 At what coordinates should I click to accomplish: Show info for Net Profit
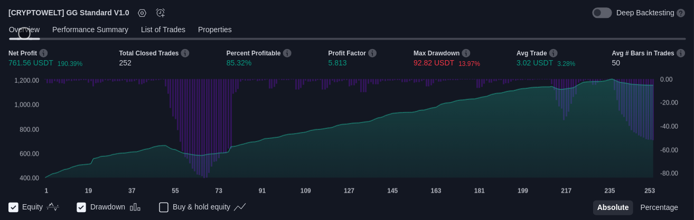pos(43,53)
